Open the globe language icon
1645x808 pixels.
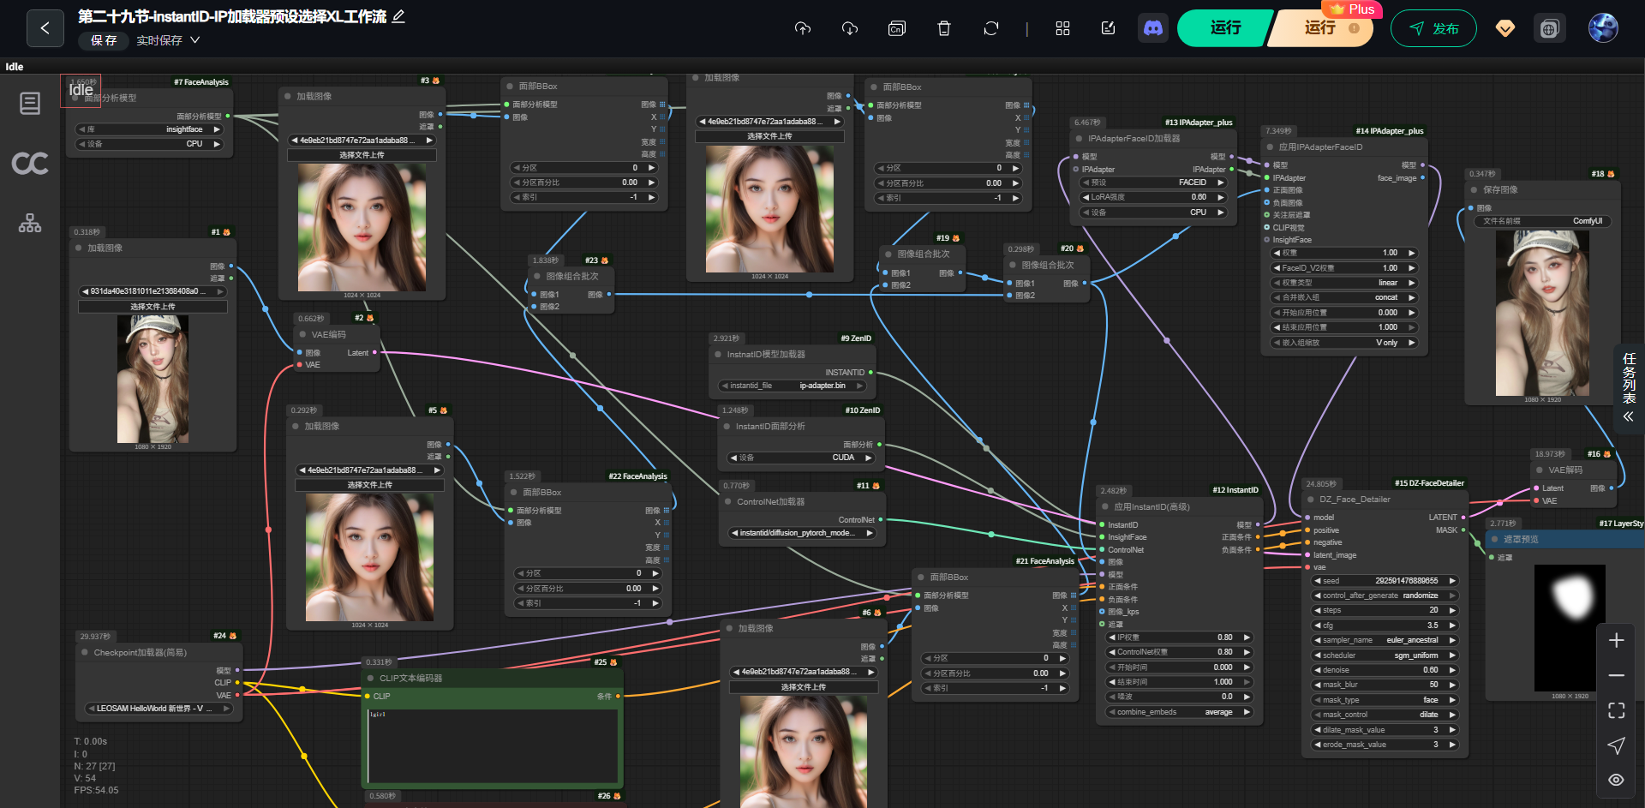[1549, 29]
